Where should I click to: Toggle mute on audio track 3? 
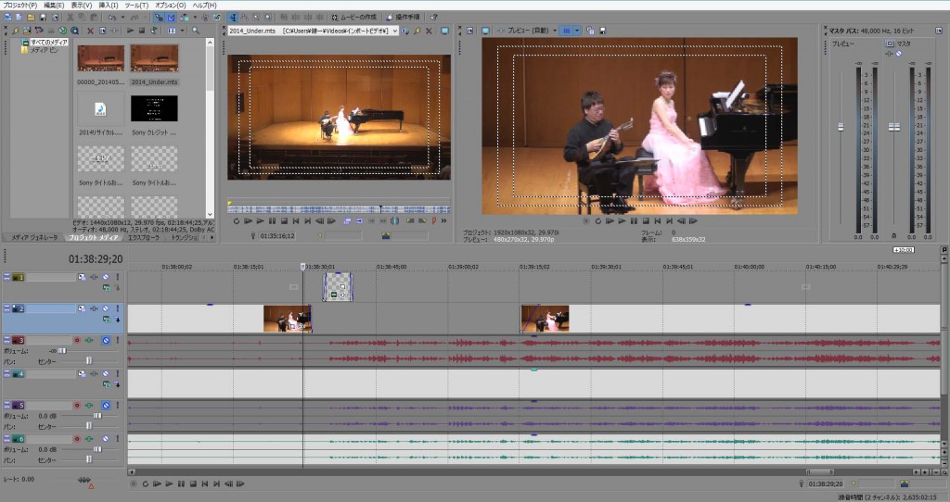(106, 341)
